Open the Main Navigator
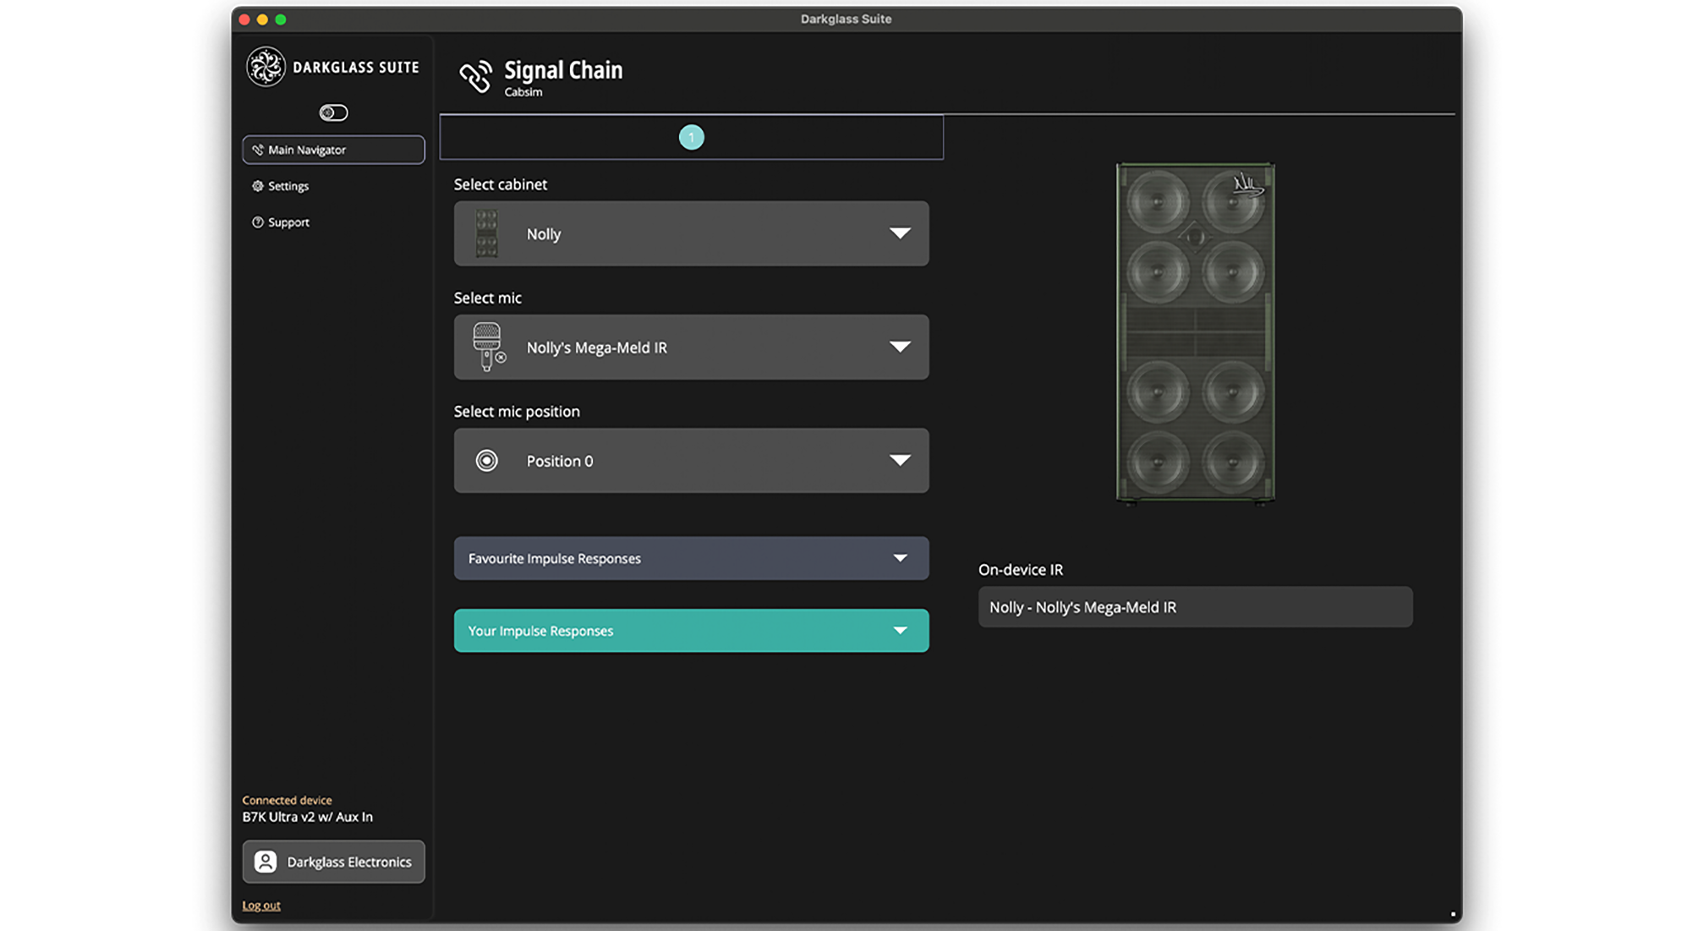 [x=333, y=150]
